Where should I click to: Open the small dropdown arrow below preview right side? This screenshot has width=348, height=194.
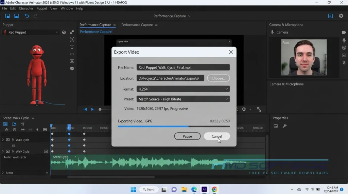[250, 109]
